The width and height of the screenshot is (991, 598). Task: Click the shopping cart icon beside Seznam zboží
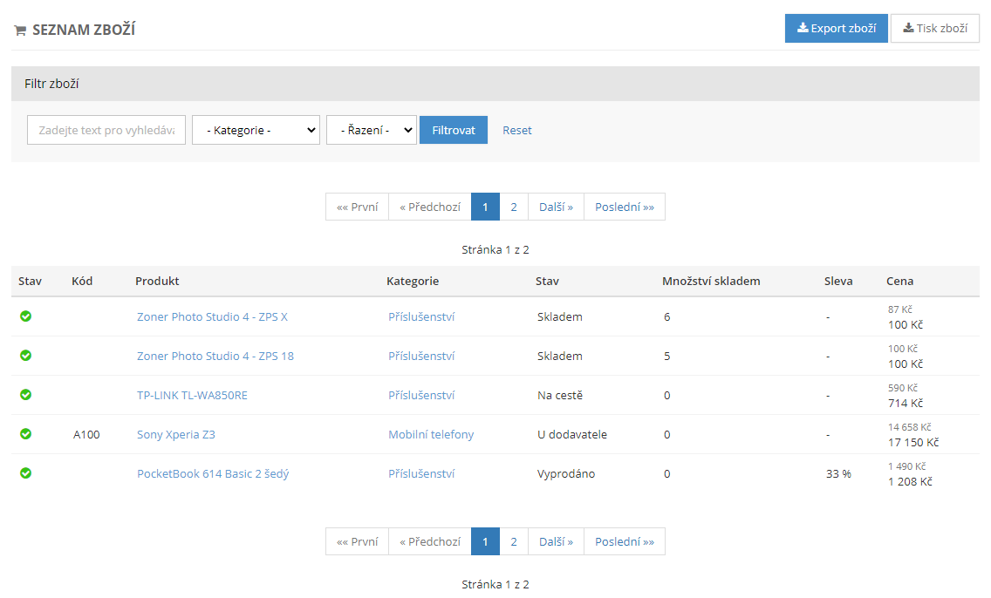click(20, 31)
